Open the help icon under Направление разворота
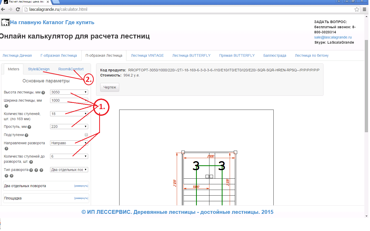This screenshot has height=231, width=370. (6, 149)
